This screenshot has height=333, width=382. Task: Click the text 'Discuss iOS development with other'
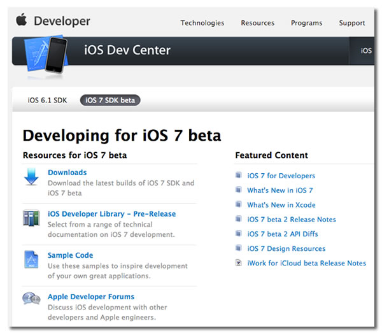pyautogui.click(x=108, y=307)
